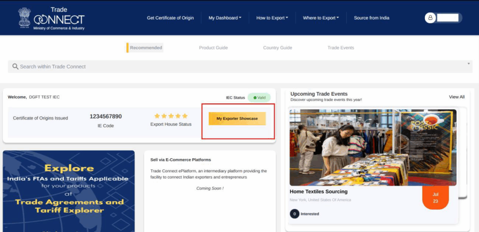
Task: Click View All trade events link
Action: pyautogui.click(x=457, y=97)
